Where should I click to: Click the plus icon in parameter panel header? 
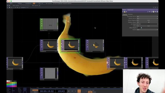click(155, 12)
